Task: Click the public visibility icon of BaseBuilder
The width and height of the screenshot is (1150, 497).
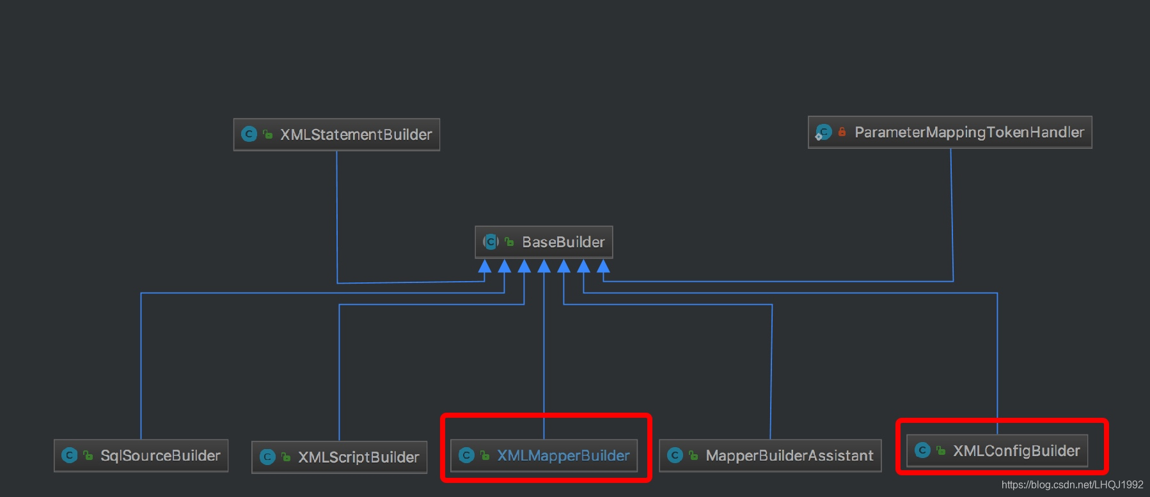Action: [510, 242]
